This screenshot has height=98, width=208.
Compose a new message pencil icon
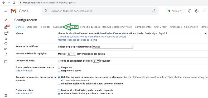[6, 20]
